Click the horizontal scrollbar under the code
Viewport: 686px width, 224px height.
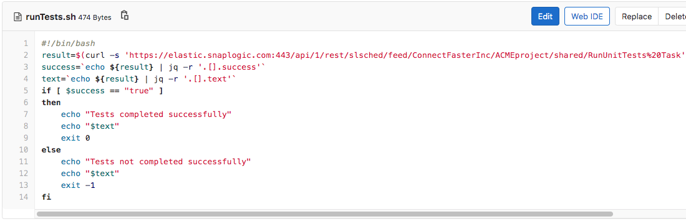(325, 214)
